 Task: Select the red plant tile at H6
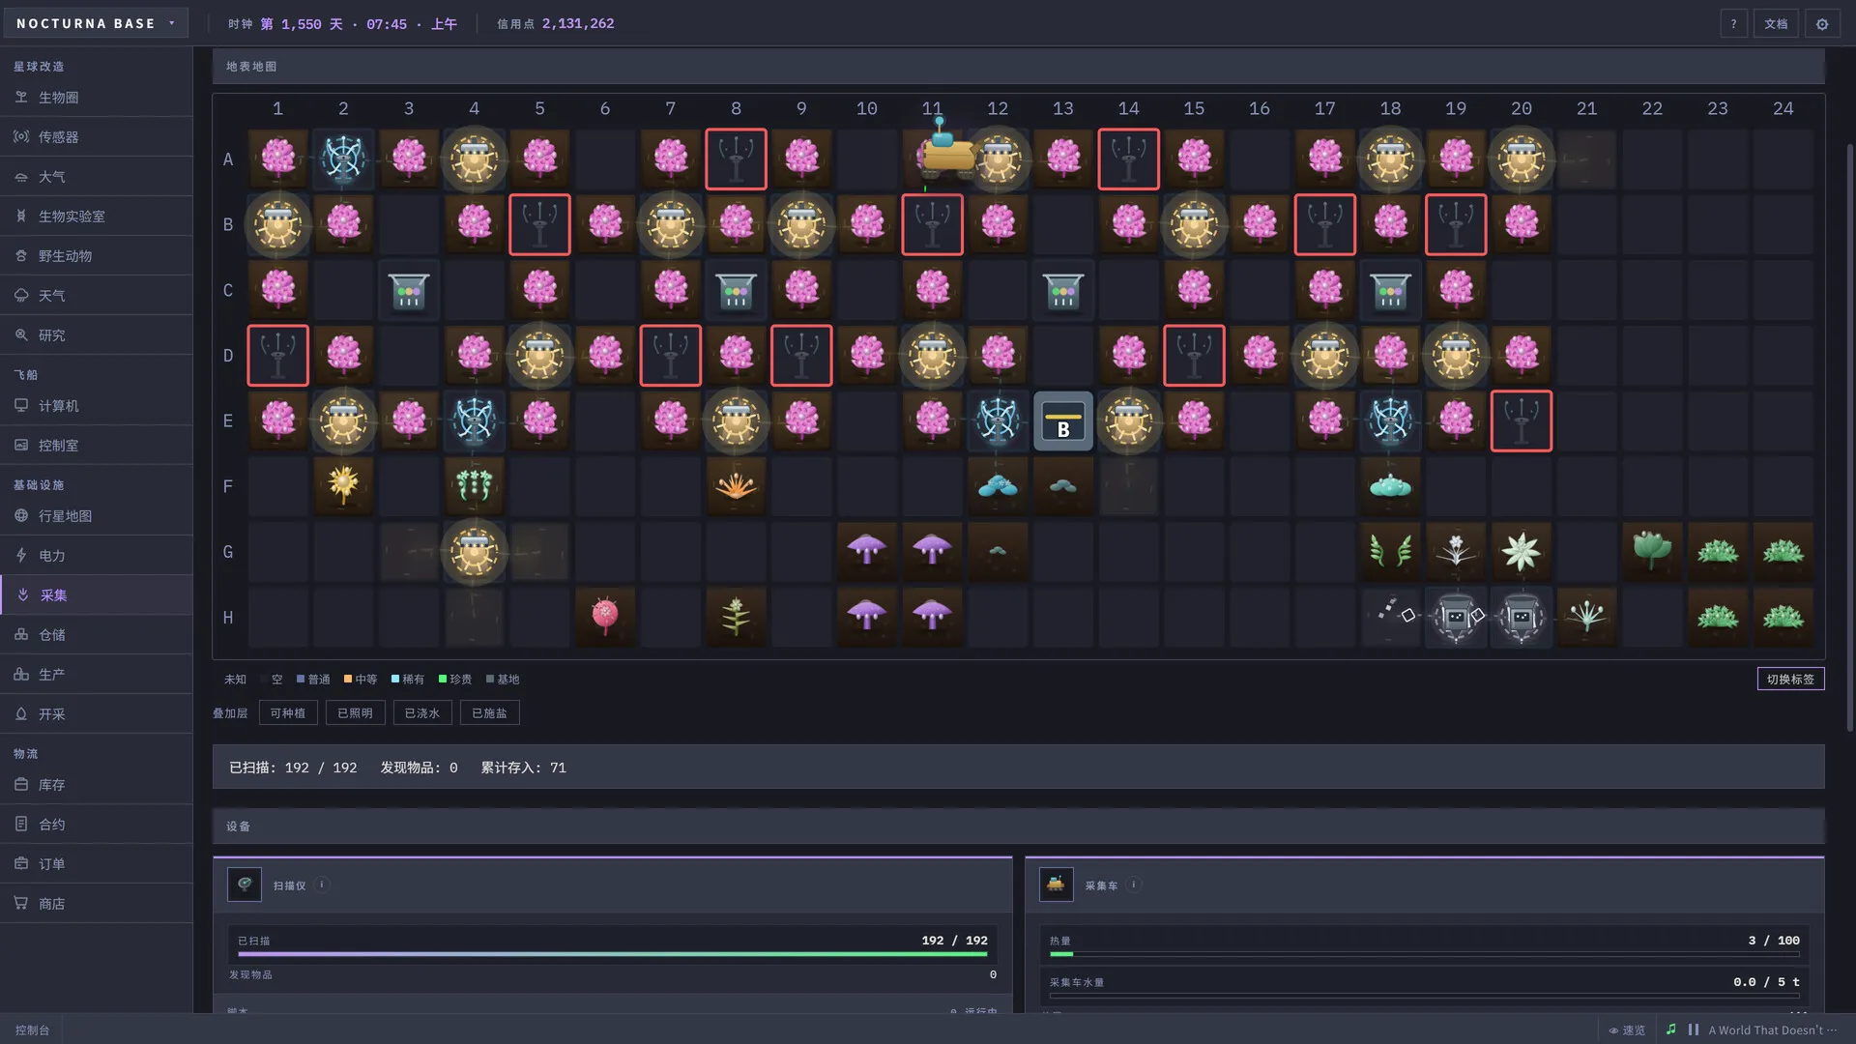605,617
